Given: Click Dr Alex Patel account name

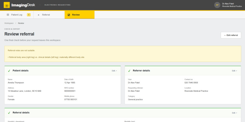Looking at the screenshot, I should click(x=228, y=4).
